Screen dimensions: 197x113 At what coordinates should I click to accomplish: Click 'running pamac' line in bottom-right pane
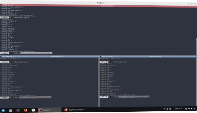107,74
